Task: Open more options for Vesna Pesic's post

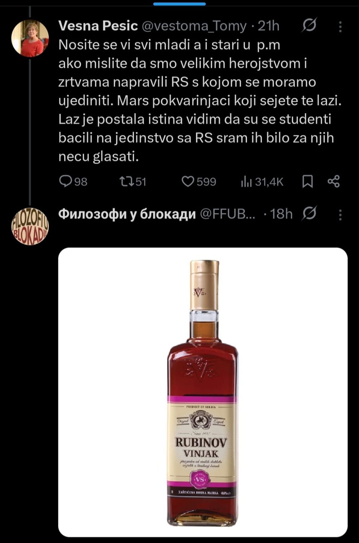Action: pos(340,26)
